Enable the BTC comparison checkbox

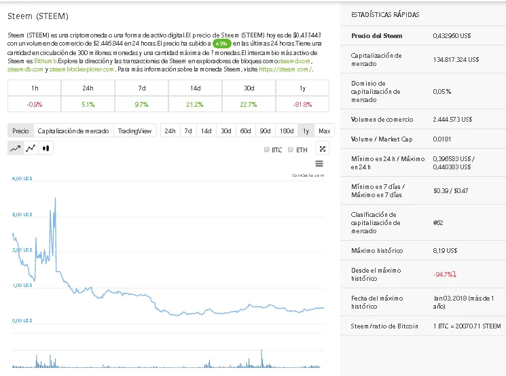tap(266, 150)
